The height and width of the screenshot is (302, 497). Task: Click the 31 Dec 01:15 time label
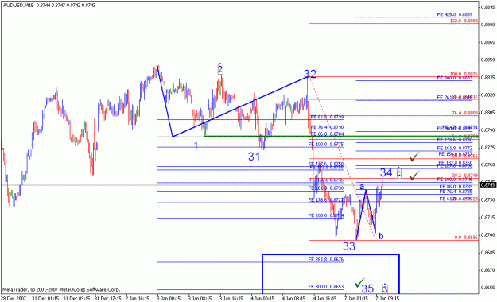[45, 298]
